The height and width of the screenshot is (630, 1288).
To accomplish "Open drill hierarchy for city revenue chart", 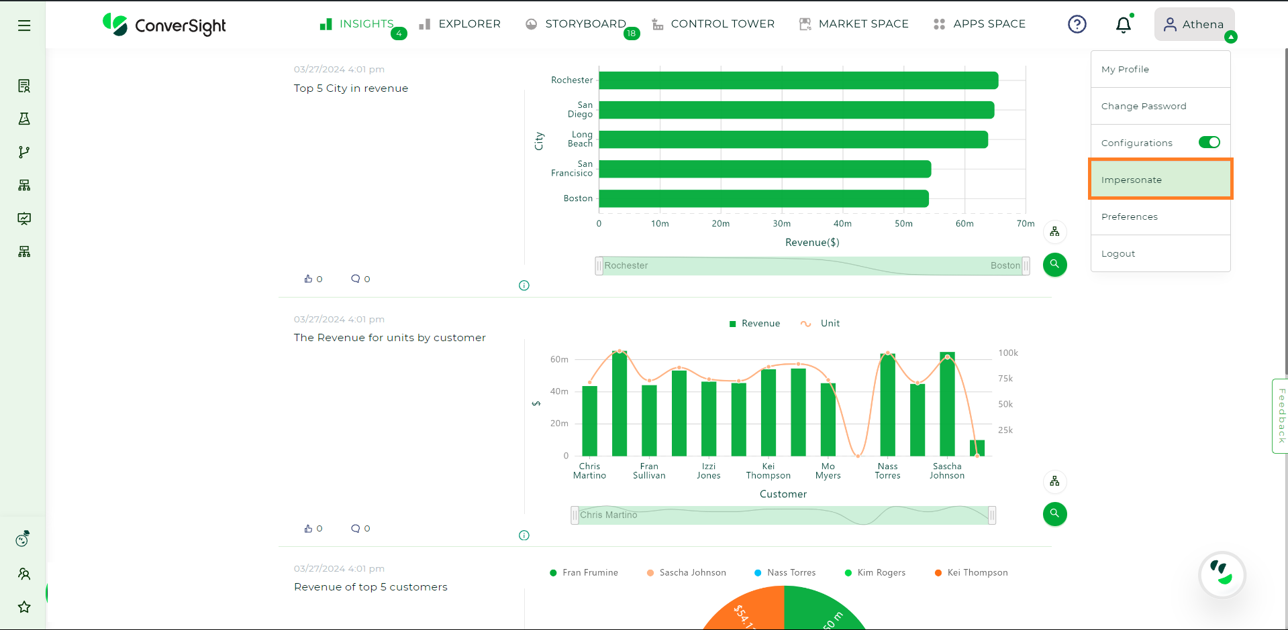I will [x=1054, y=232].
